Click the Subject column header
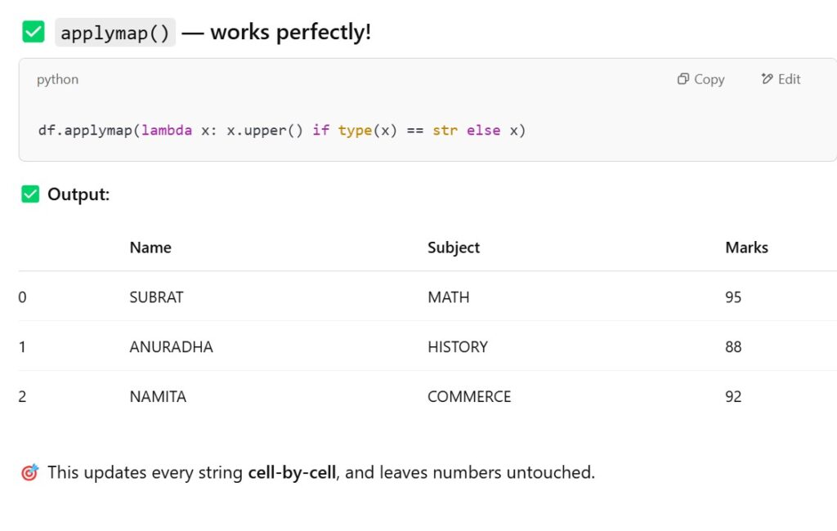The width and height of the screenshot is (837, 531). (454, 248)
